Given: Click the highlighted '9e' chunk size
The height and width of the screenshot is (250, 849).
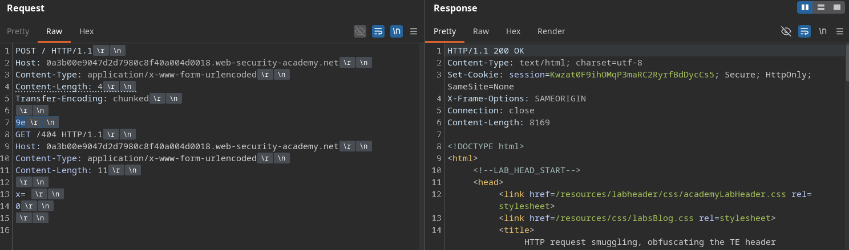Looking at the screenshot, I should (20, 122).
